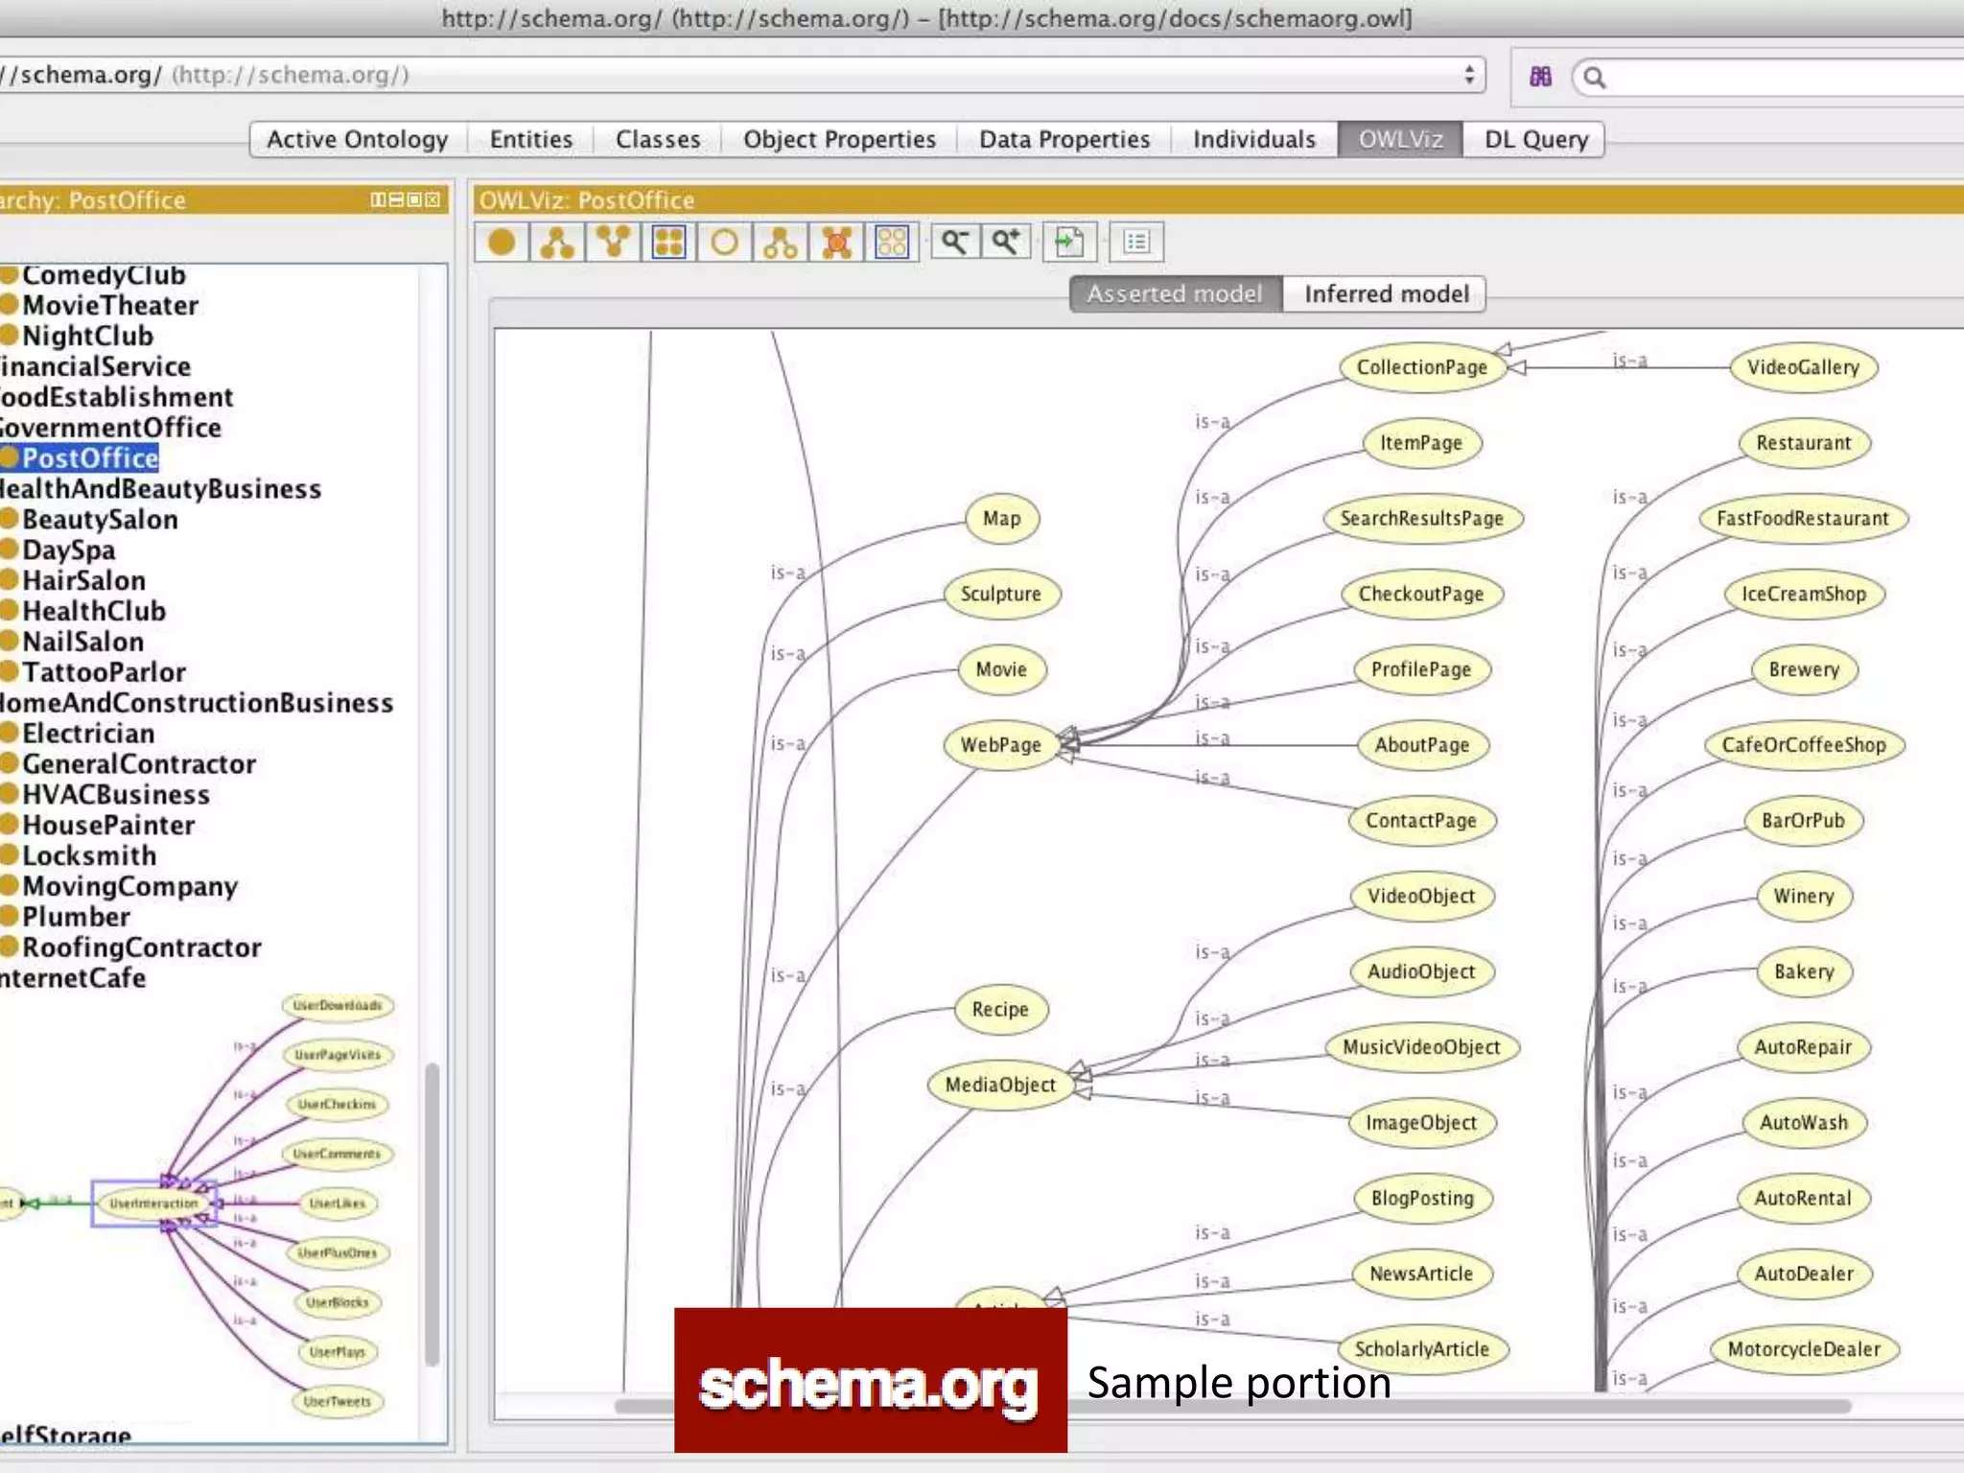Click the Hide class hollow-circle icon
1964x1473 pixels.
(725, 242)
